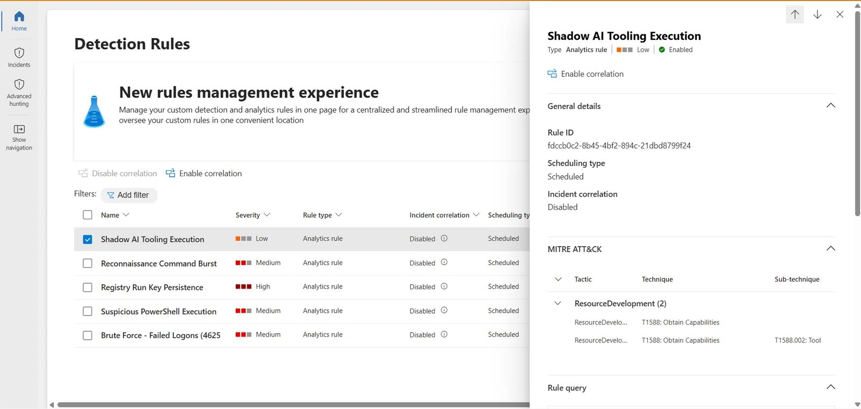Collapse the ResourceDevelopment (2) tactic group
This screenshot has height=409, width=861.
[x=558, y=303]
